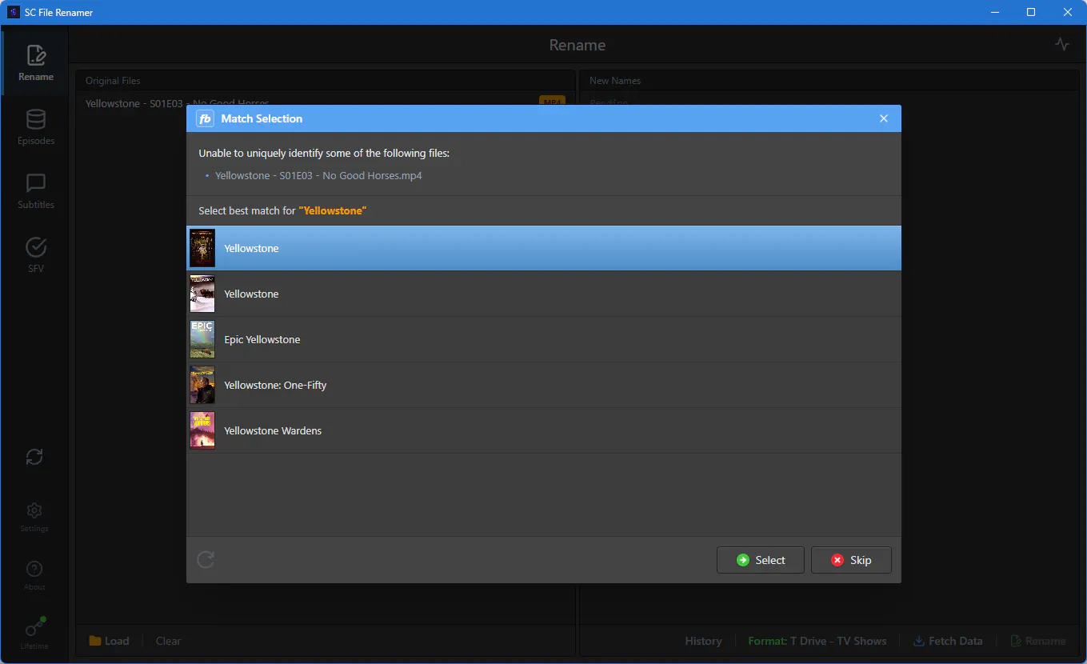Open the About help icon
Image resolution: width=1087 pixels, height=664 pixels.
pyautogui.click(x=34, y=575)
